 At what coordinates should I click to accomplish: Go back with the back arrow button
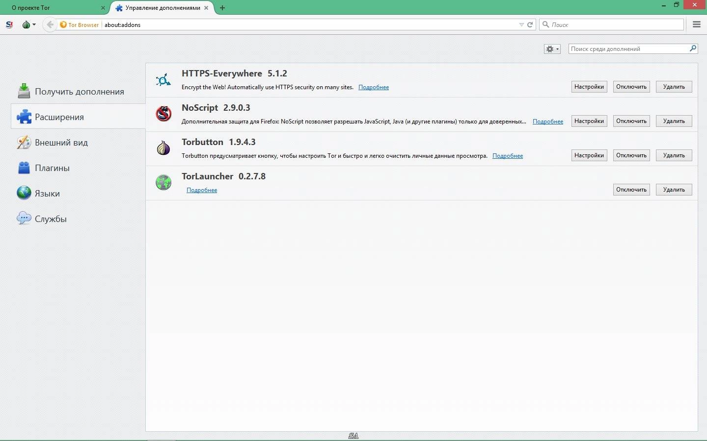tap(50, 24)
